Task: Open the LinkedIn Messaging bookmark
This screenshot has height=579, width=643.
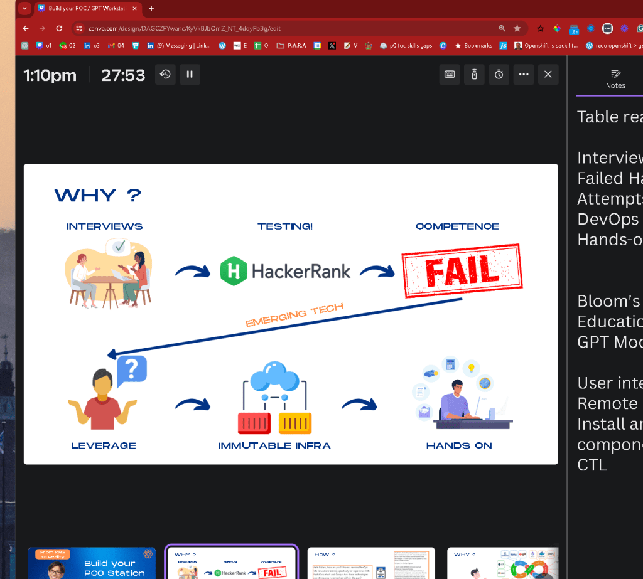Action: [179, 46]
